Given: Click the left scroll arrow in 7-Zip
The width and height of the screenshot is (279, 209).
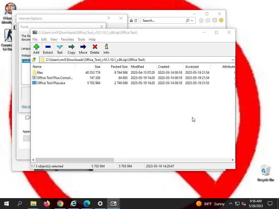Looking at the screenshot, I should pyautogui.click(x=33, y=160).
